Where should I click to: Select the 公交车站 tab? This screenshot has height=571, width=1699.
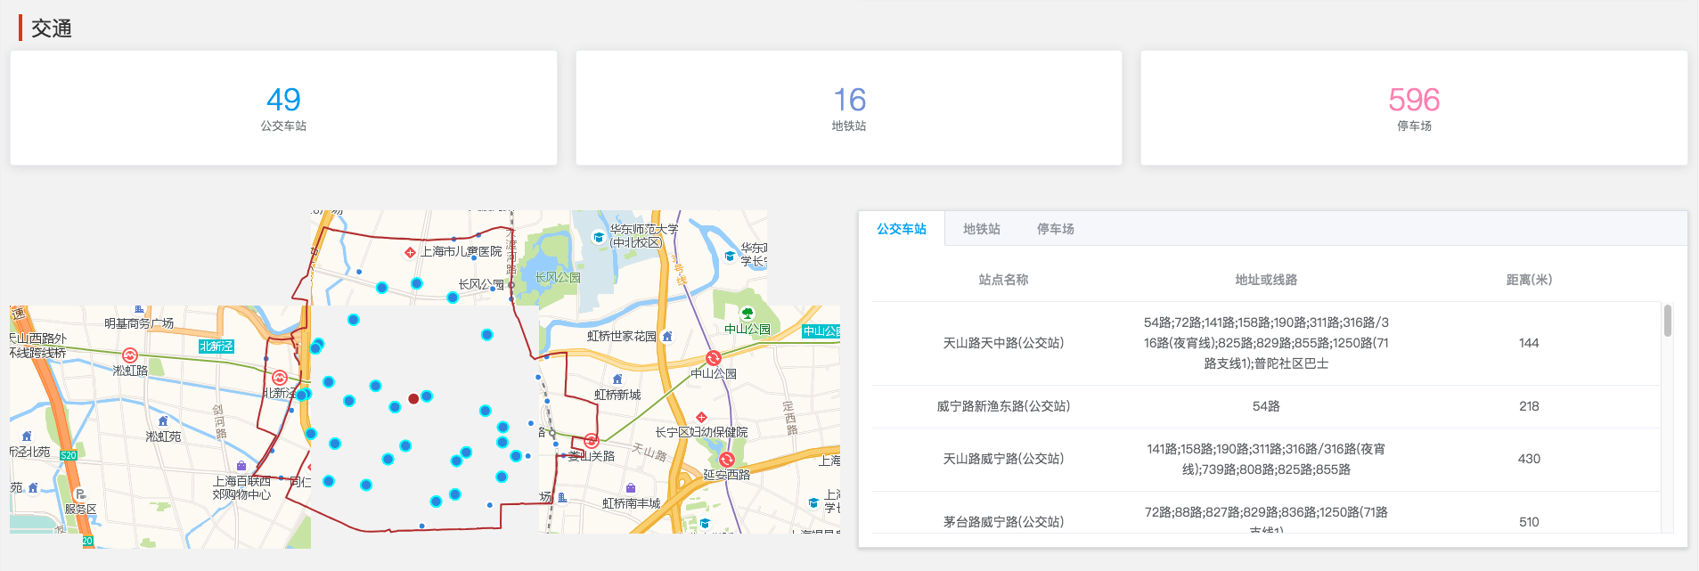[901, 229]
